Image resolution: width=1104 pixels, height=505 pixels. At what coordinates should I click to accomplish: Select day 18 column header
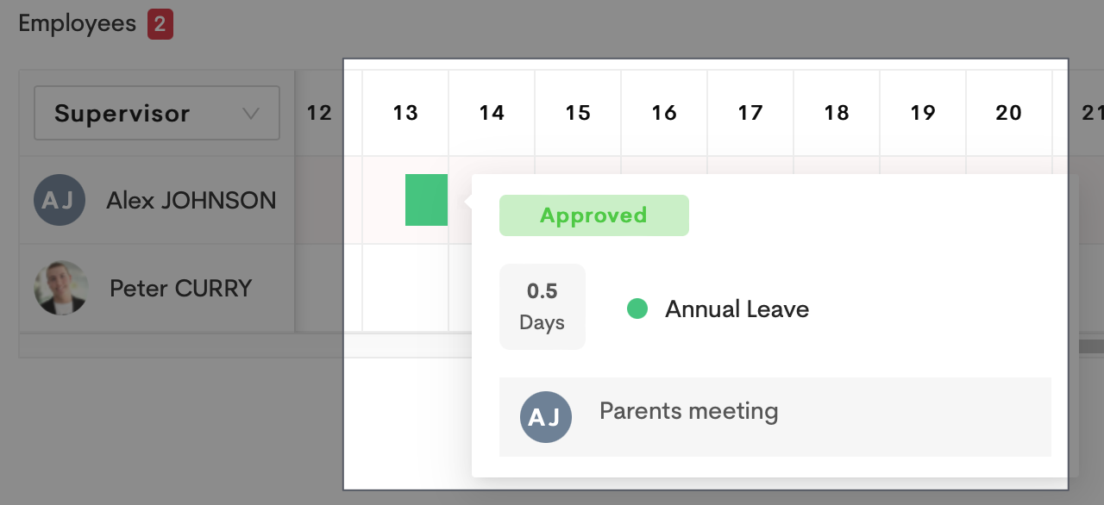(837, 113)
